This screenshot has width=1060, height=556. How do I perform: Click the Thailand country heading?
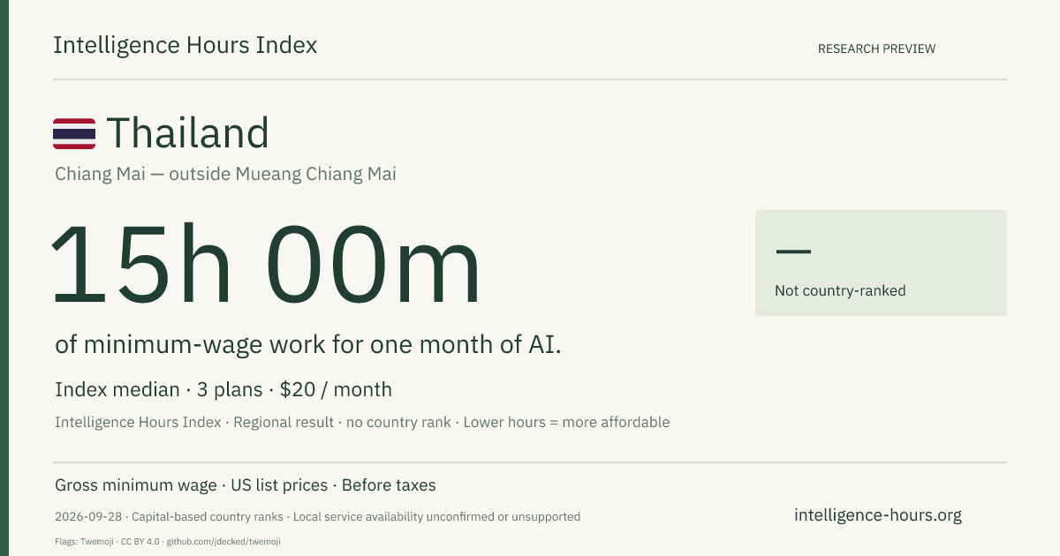[x=187, y=133]
